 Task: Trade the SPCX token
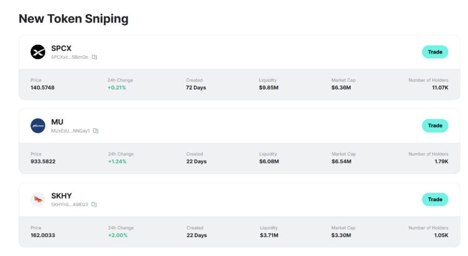coord(435,52)
